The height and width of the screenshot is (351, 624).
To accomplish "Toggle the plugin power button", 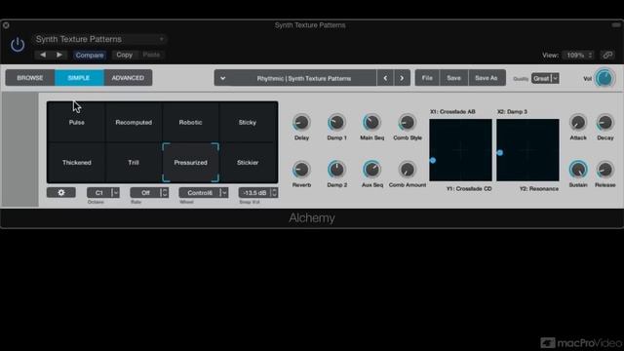I will (18, 44).
